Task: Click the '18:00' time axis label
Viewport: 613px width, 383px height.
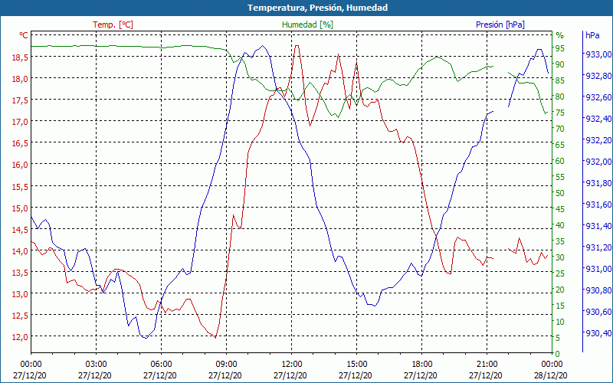Action: 422,365
